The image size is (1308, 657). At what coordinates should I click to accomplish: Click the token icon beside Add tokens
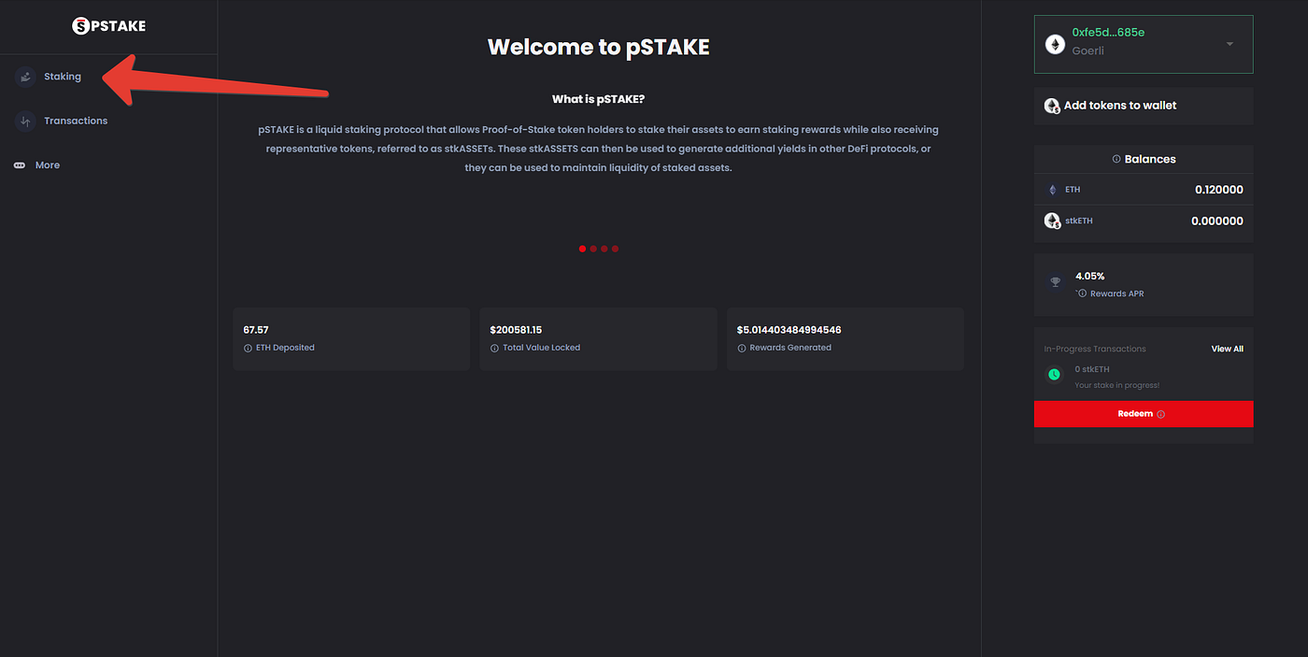1052,106
